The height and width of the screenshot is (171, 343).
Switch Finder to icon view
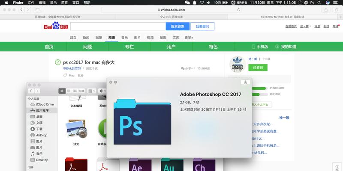click(62, 91)
